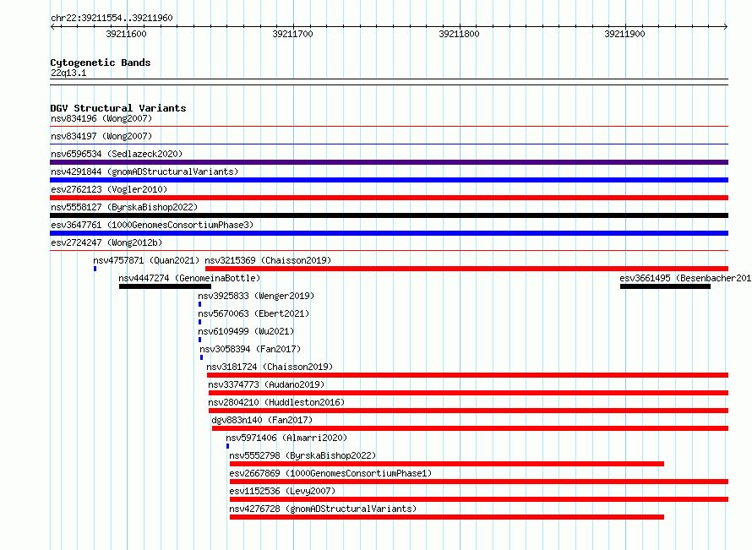This screenshot has height=550, width=752.
Task: Open nsv3374773 (Audano2019) label
Action: click(x=266, y=384)
